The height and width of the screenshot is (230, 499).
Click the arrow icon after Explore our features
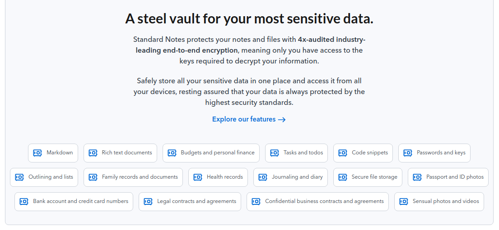[x=282, y=120]
